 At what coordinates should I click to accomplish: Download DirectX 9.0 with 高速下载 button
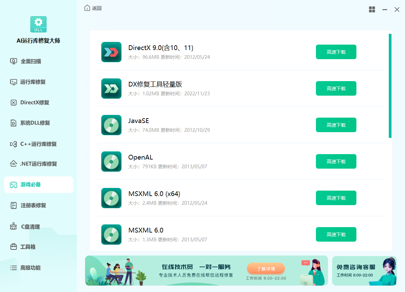click(336, 52)
